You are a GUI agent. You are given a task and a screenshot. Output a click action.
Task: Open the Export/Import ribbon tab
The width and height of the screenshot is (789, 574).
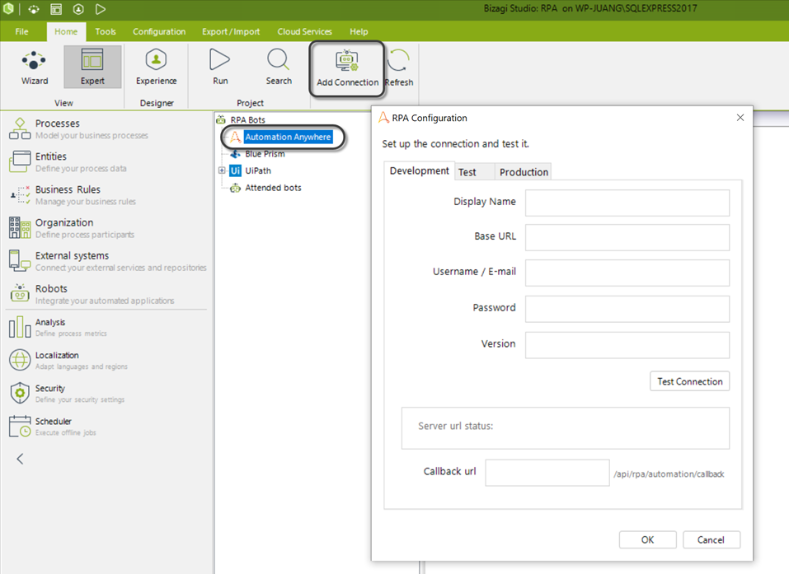(231, 31)
